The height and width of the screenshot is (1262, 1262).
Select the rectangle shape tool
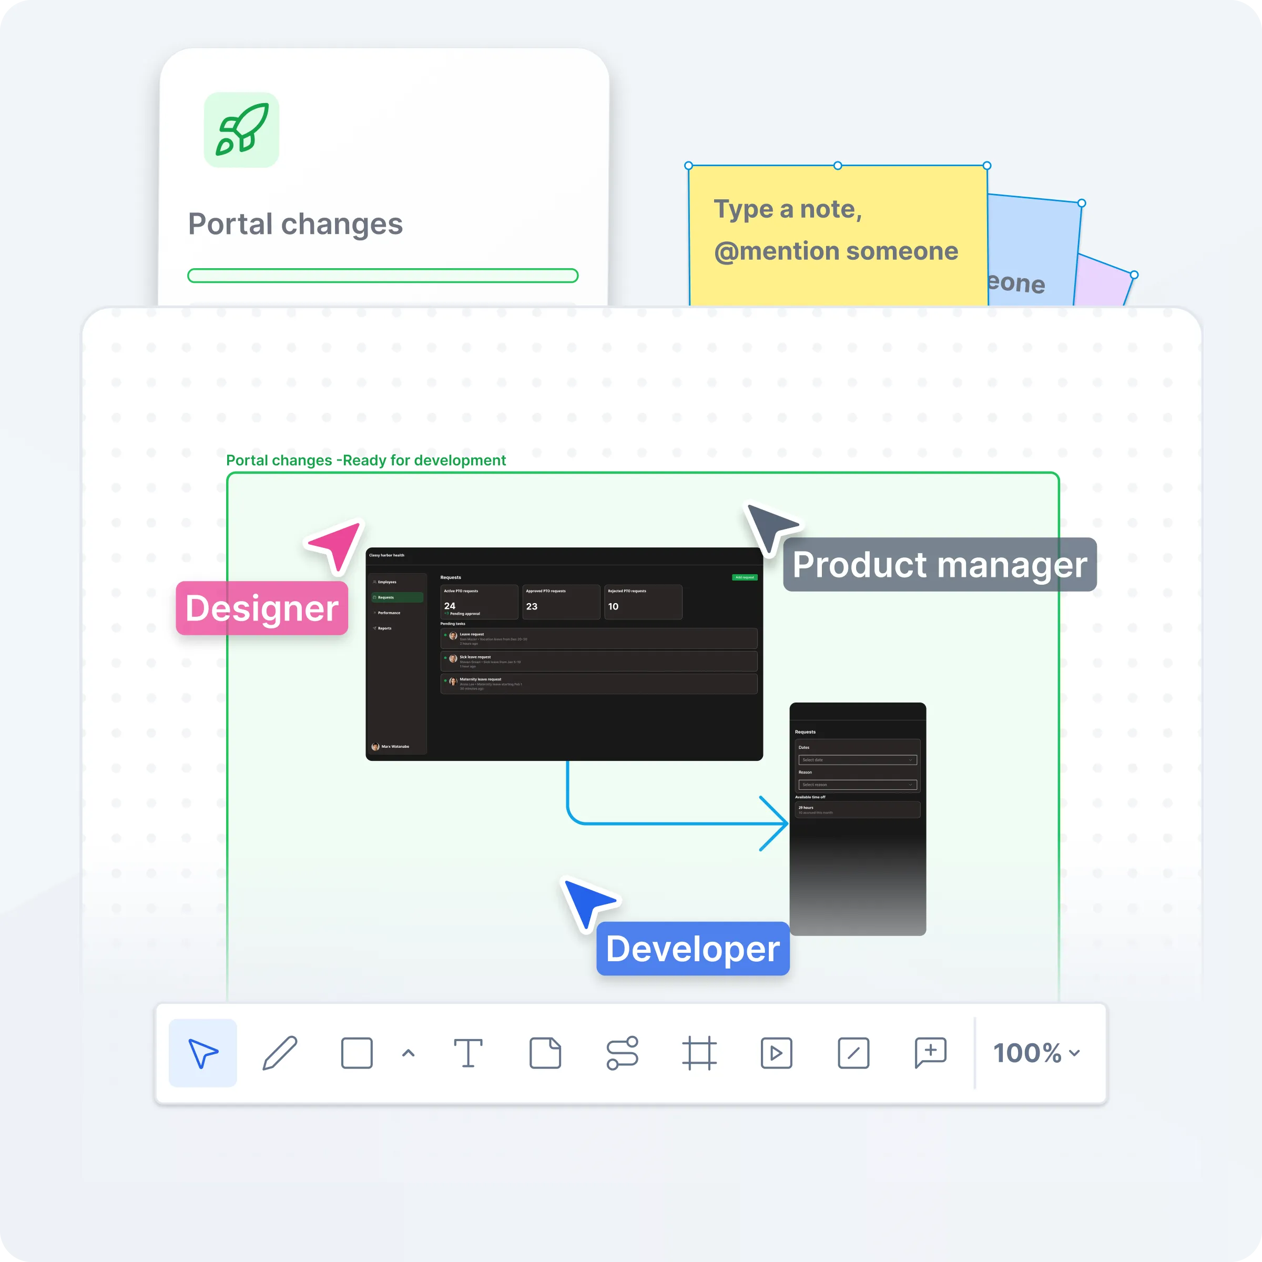tap(357, 1053)
